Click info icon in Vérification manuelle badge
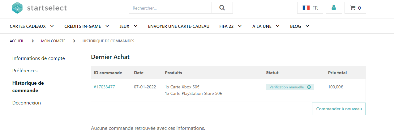This screenshot has width=394, height=140. (x=309, y=87)
